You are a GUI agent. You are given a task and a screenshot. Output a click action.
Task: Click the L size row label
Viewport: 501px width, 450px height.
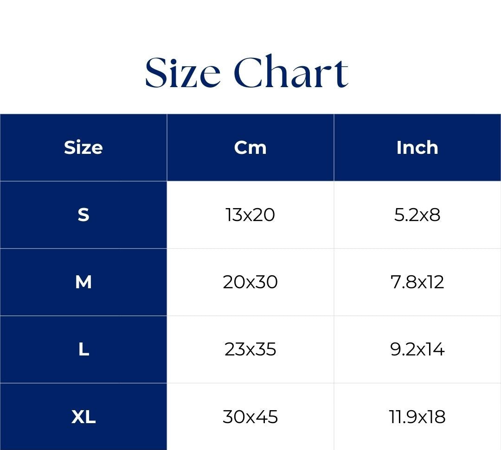click(x=83, y=349)
